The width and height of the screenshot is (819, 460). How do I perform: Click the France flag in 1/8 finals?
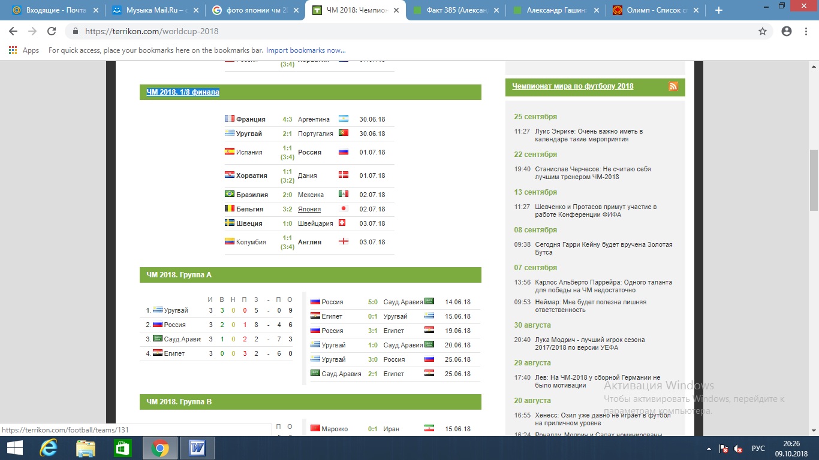[229, 119]
